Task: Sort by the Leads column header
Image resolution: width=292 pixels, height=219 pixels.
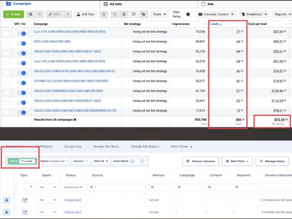Action: [216, 24]
